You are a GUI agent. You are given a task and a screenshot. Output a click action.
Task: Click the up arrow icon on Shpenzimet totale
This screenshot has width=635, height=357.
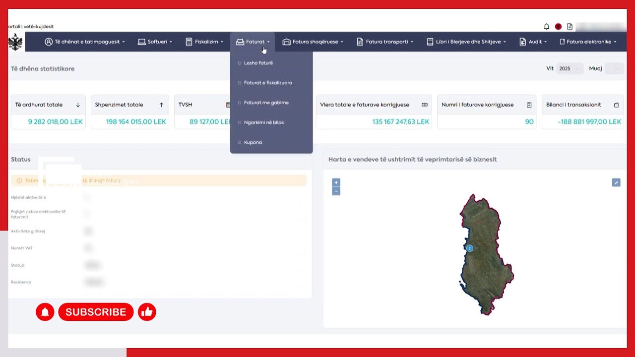161,105
